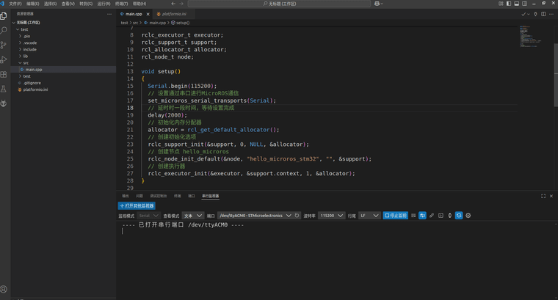The image size is (558, 300).
Task: Open the Extensions view
Action: point(4,74)
